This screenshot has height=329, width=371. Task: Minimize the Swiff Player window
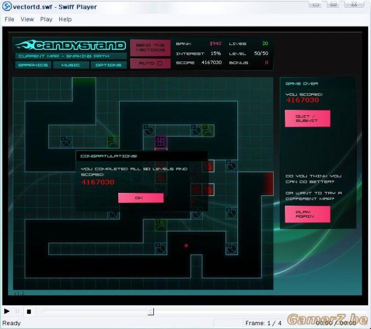(315, 4)
